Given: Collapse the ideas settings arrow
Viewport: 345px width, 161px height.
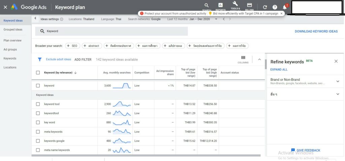Looking at the screenshot, I should point(35,19).
